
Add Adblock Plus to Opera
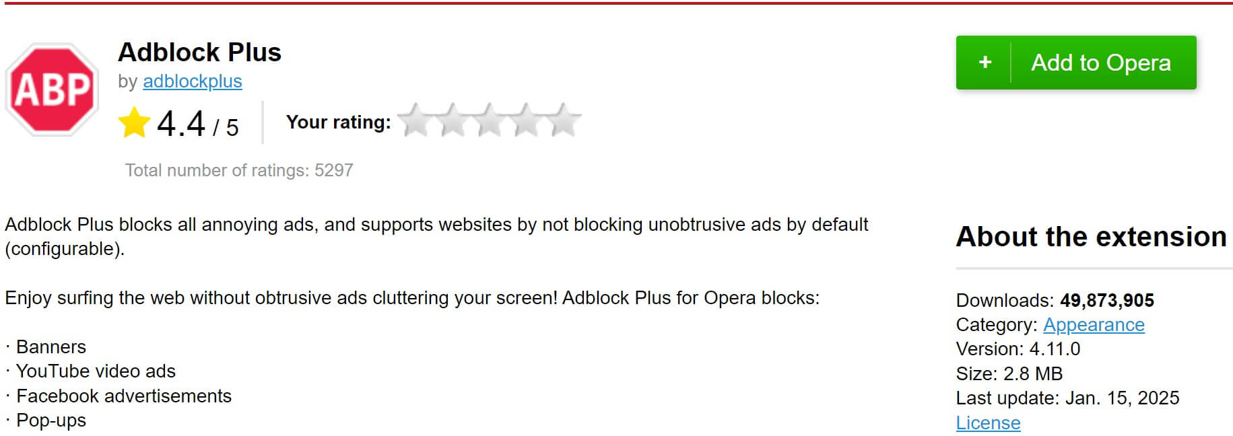pyautogui.click(x=1100, y=62)
